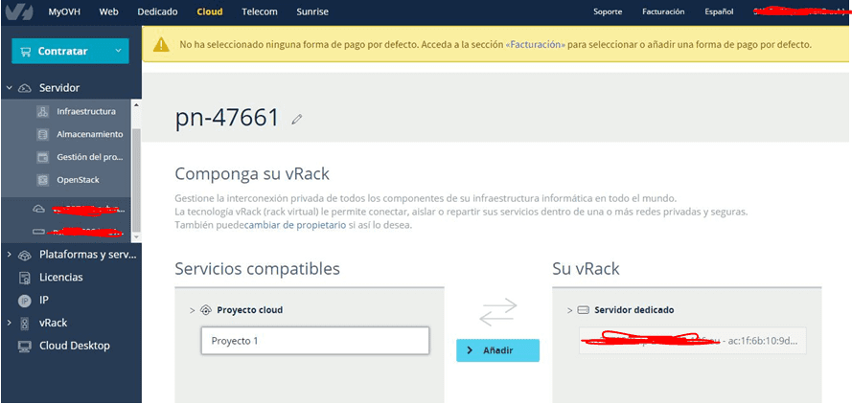The width and height of the screenshot is (852, 404).
Task: Click the transfer arrows icon
Action: (497, 312)
